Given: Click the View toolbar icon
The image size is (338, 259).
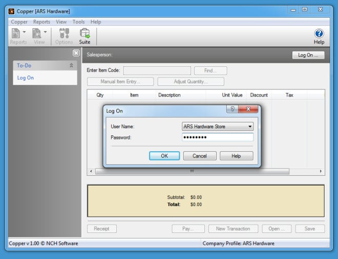Looking at the screenshot, I should tap(36, 34).
